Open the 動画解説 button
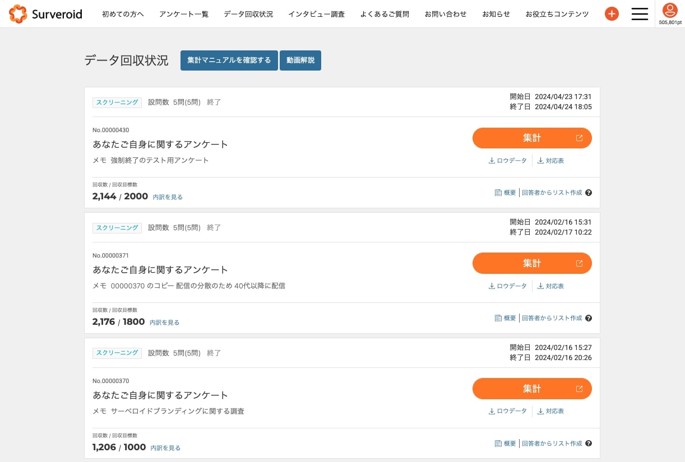 300,60
